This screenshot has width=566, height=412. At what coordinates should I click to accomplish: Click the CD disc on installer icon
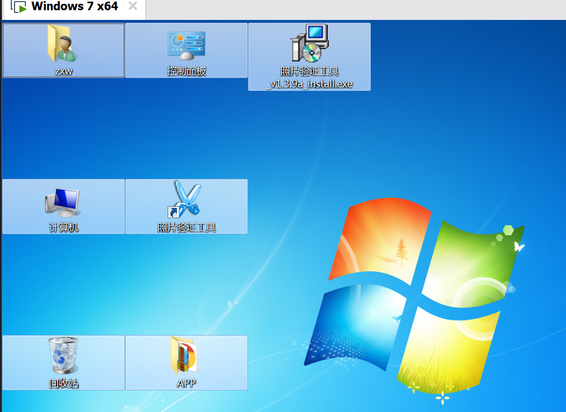[x=311, y=53]
